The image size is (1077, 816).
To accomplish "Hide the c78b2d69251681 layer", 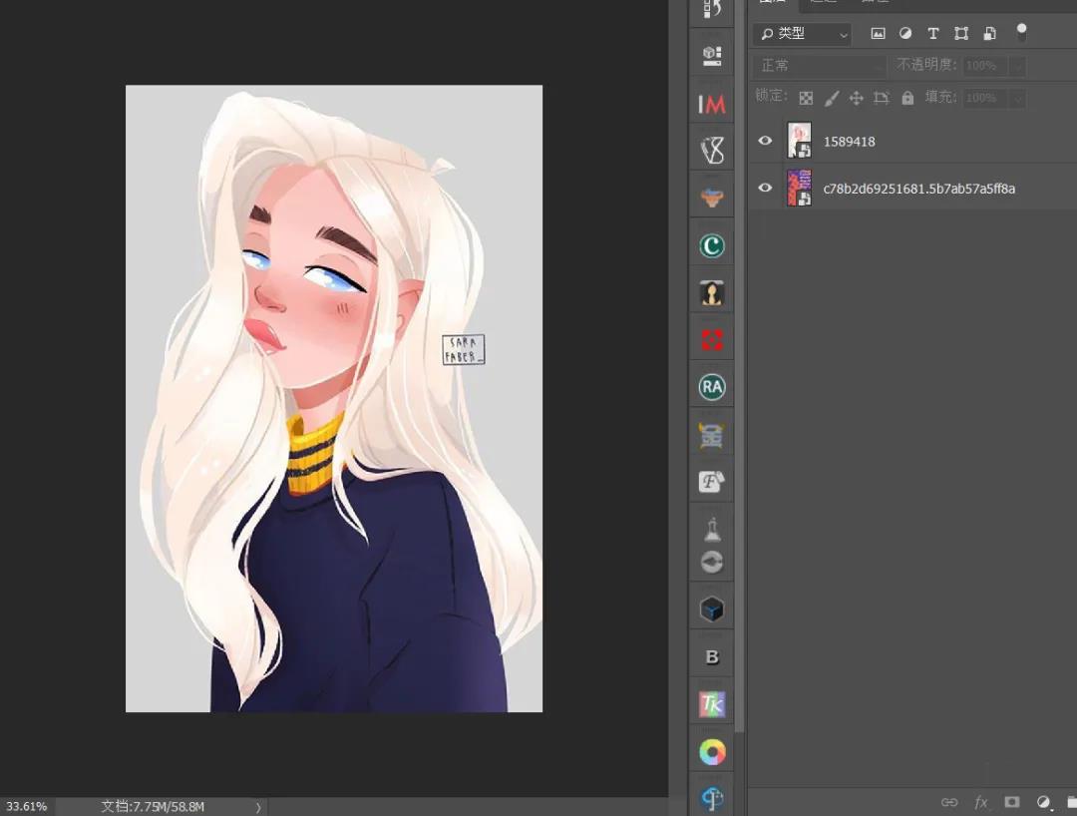I will click(x=765, y=188).
